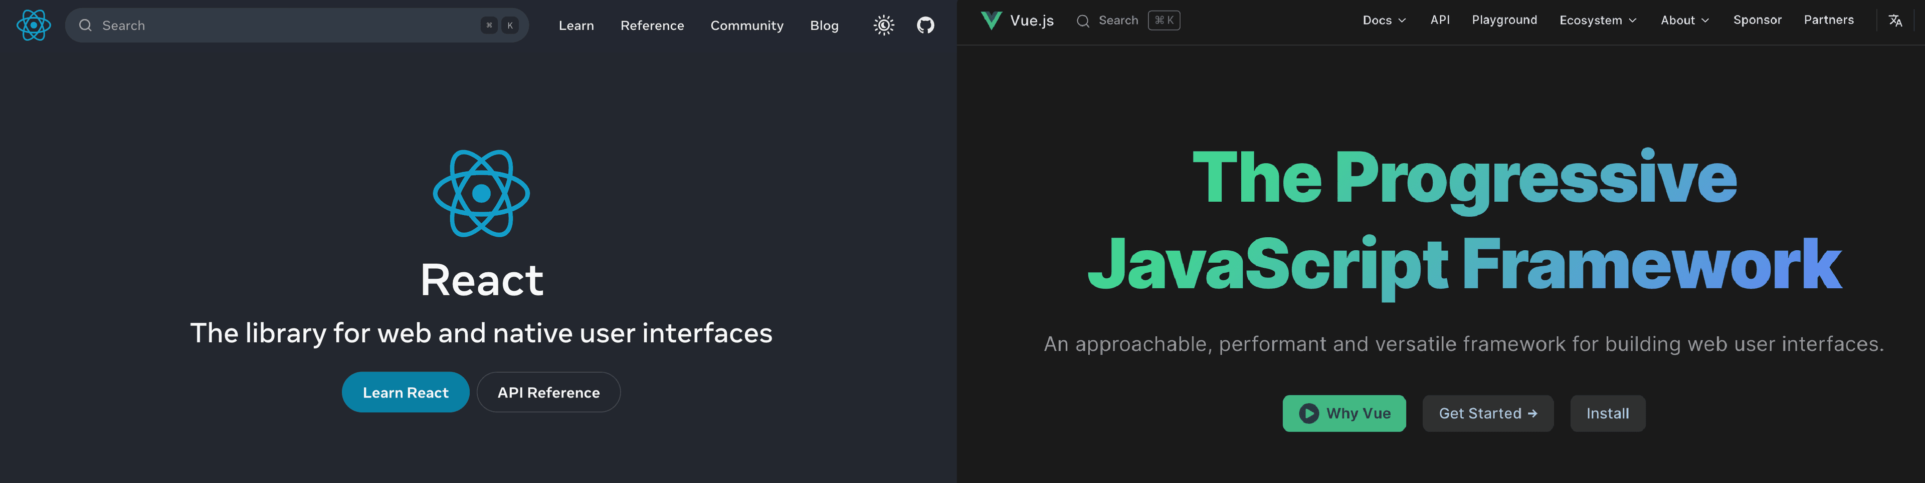
Task: Open the Vue search box
Action: pyautogui.click(x=1127, y=21)
